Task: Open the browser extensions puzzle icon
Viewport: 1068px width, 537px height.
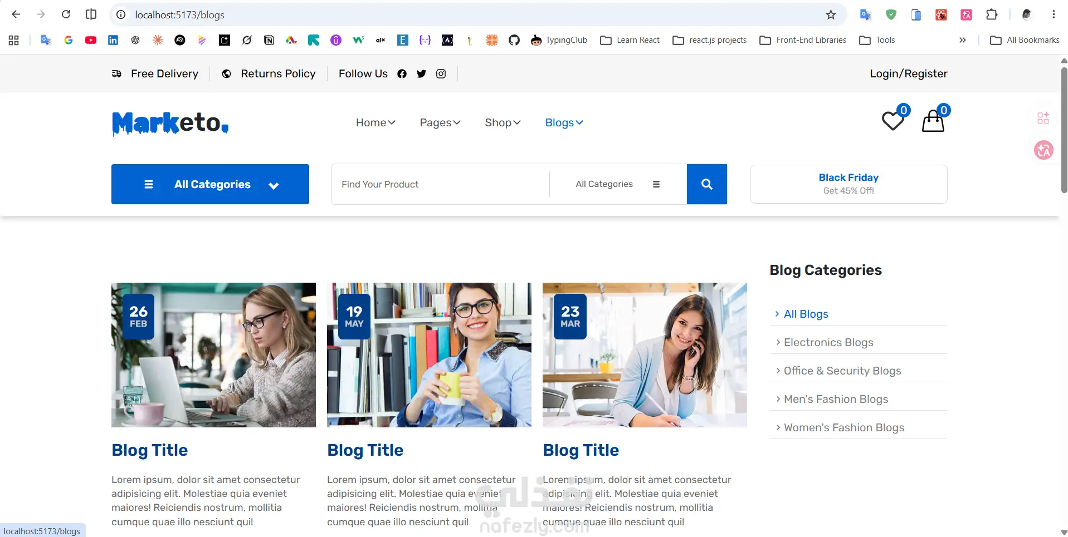Action: pyautogui.click(x=992, y=14)
